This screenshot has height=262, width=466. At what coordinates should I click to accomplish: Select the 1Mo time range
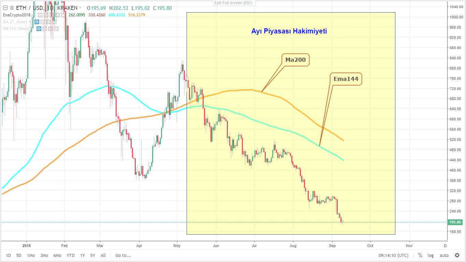click(31, 255)
